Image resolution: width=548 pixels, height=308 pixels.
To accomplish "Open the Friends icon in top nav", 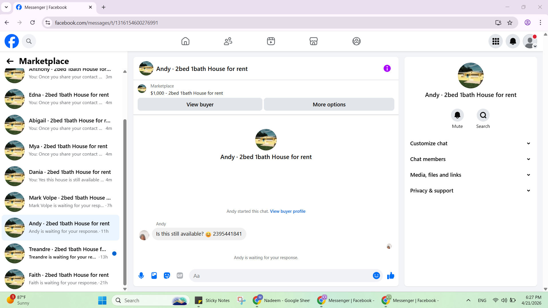I will click(x=228, y=41).
